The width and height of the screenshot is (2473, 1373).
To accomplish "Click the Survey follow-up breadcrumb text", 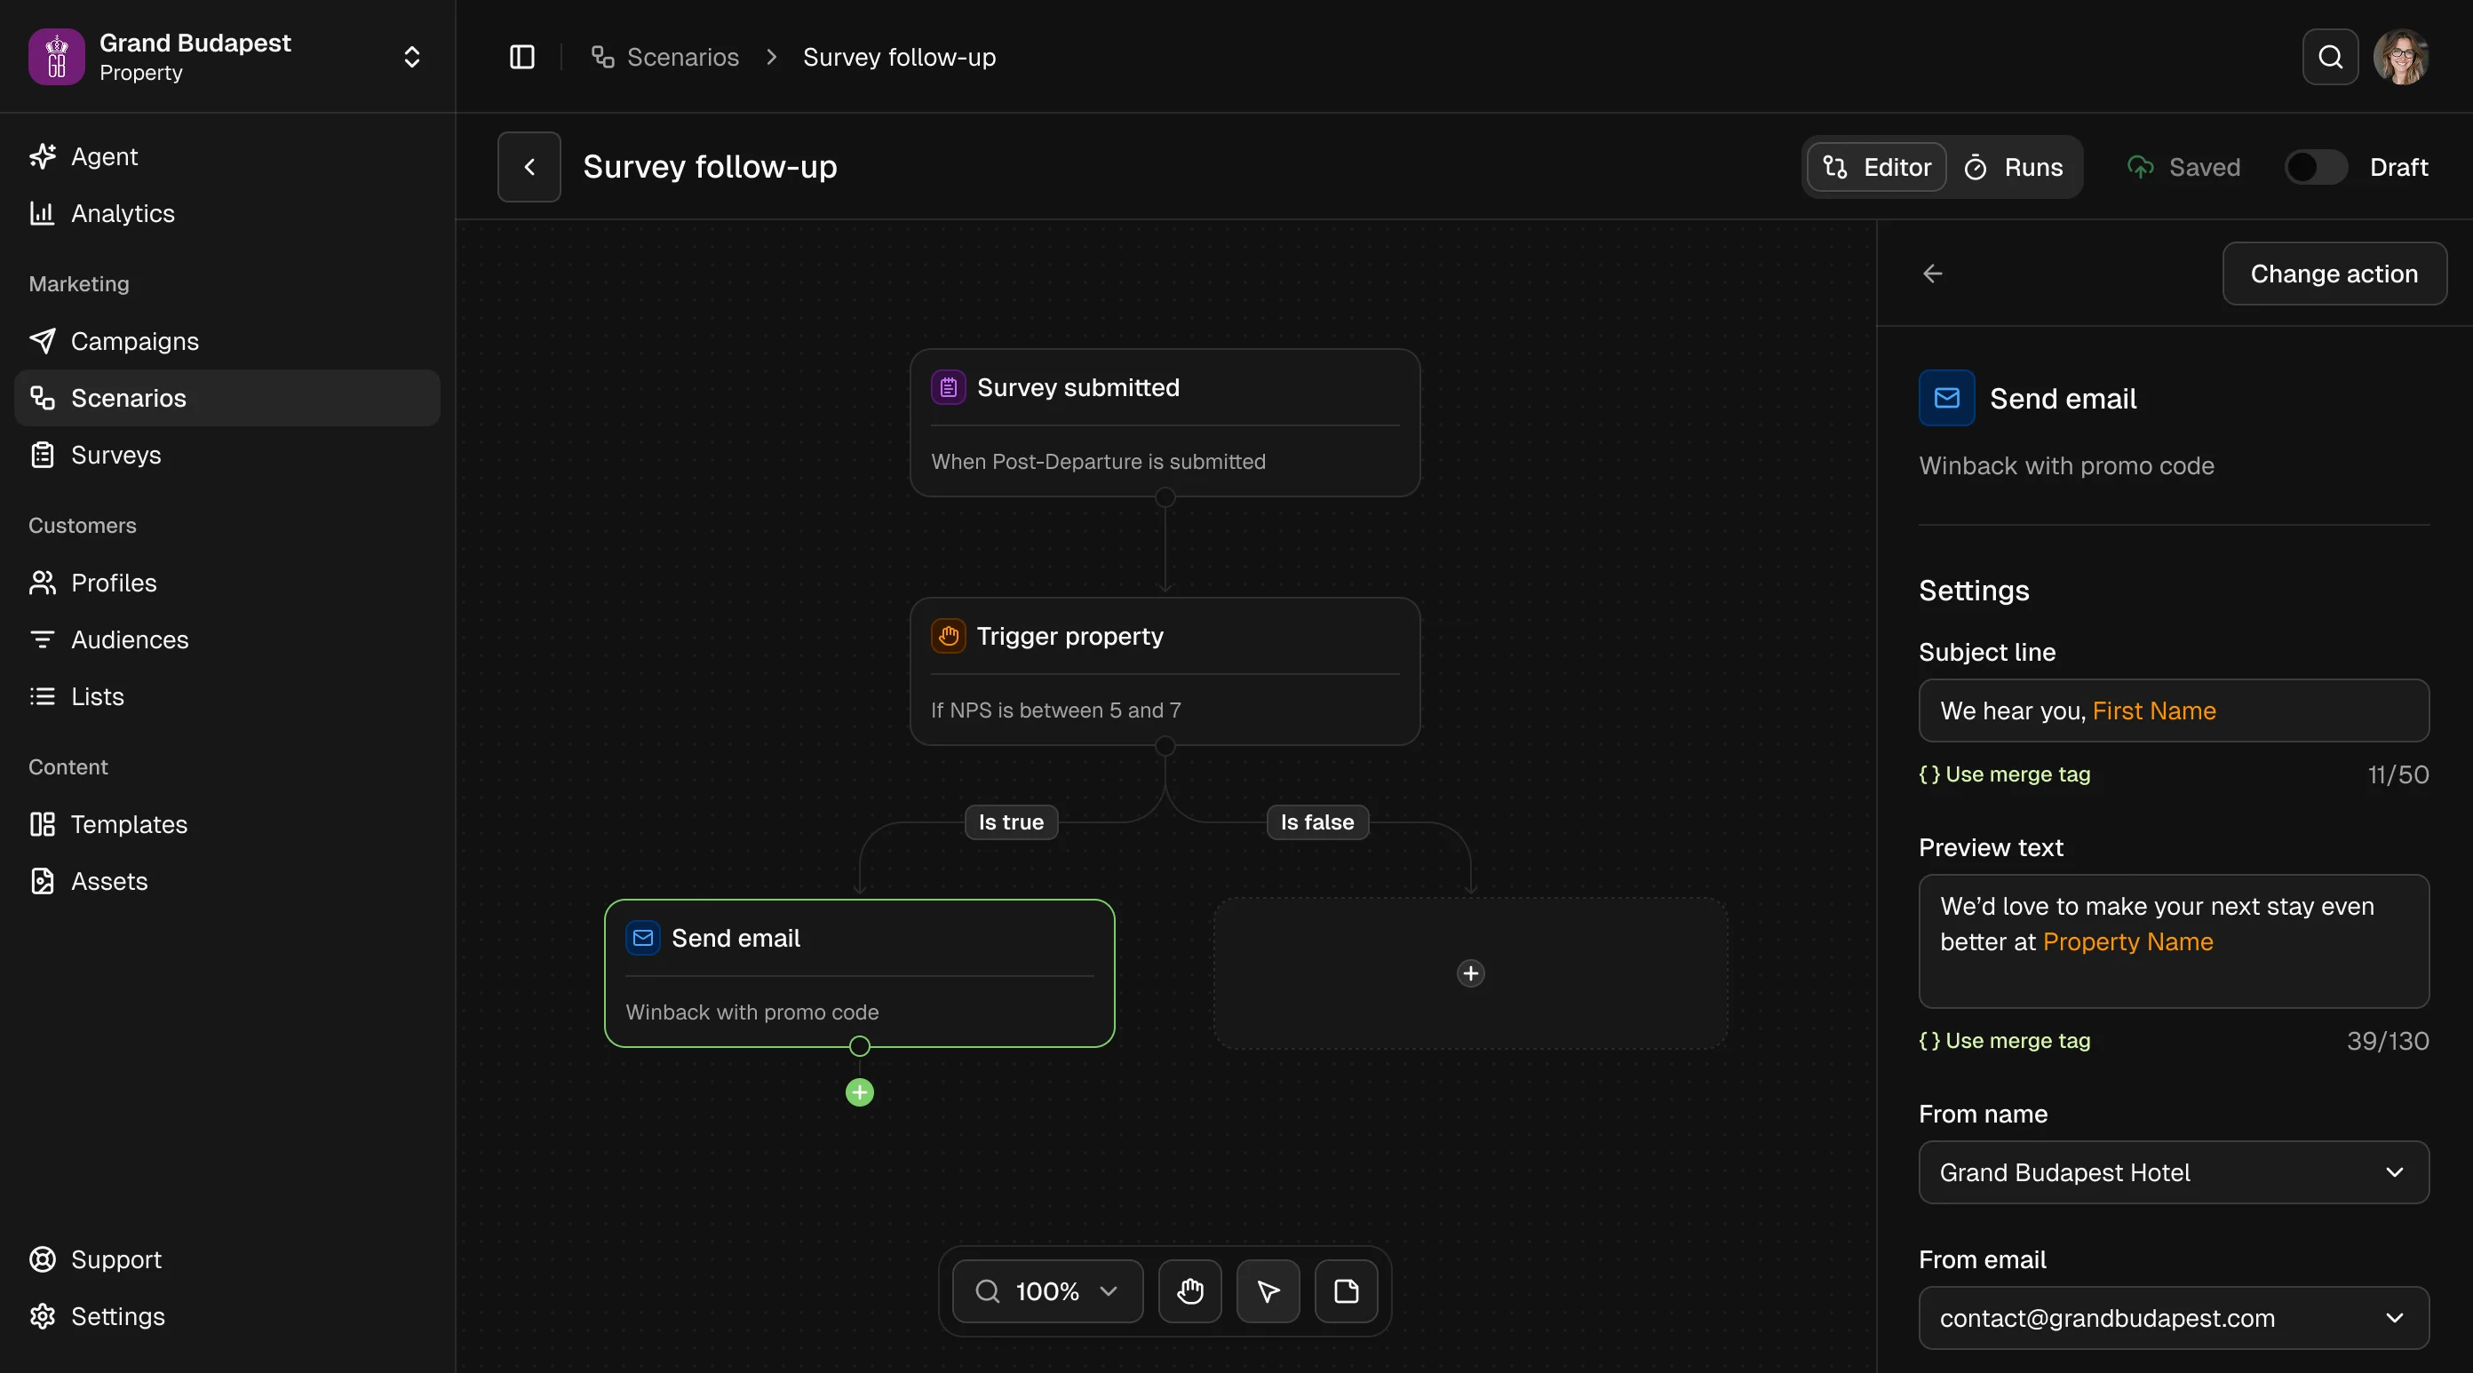I will [899, 57].
